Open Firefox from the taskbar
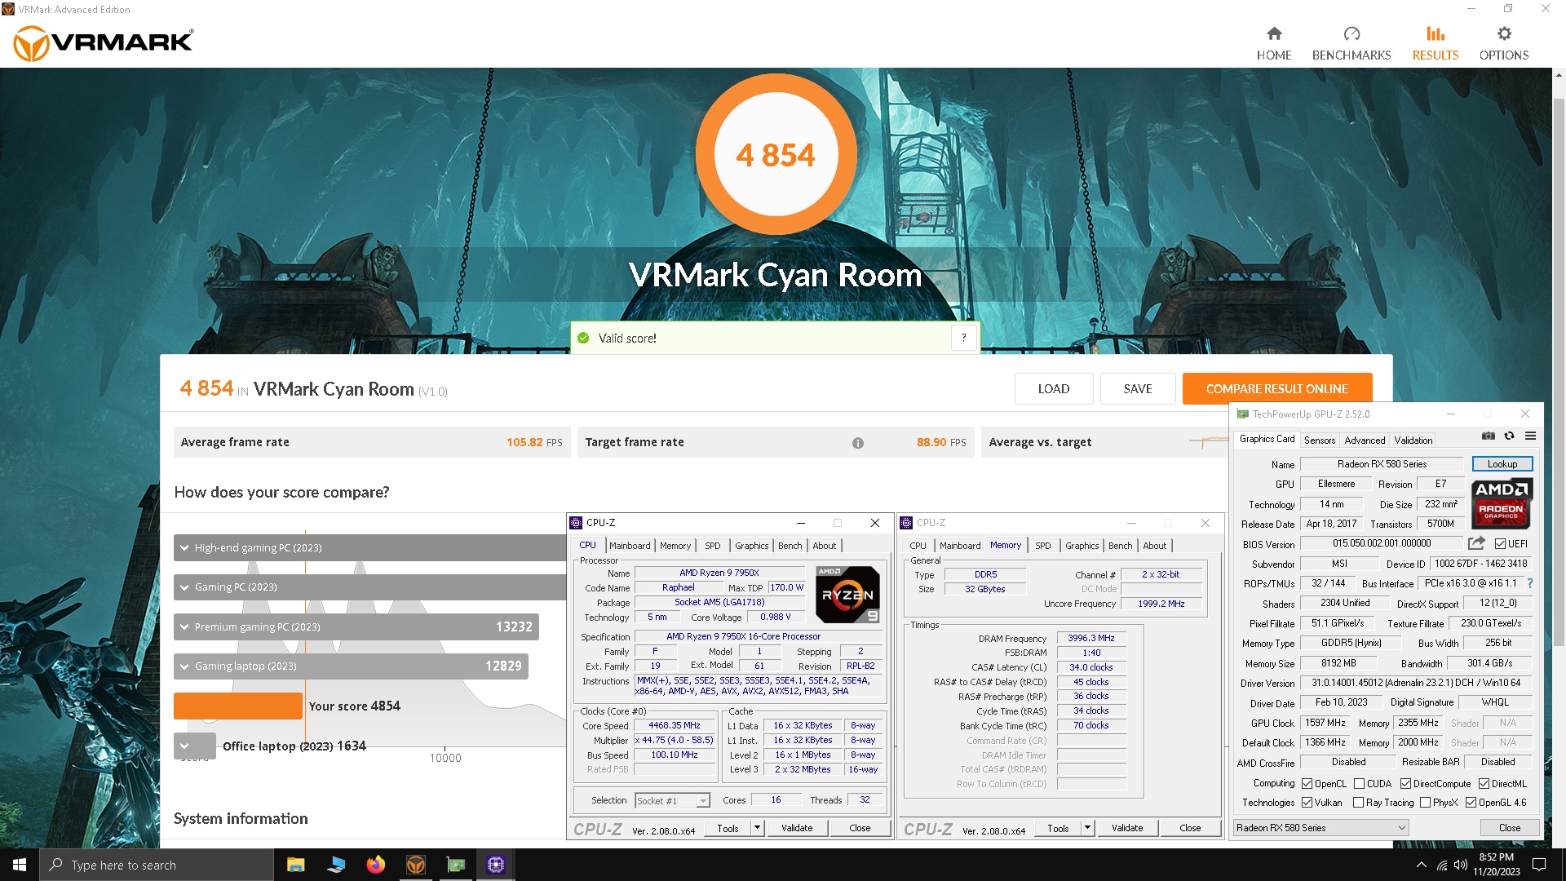Screen dimensions: 1566x881 (x=375, y=865)
